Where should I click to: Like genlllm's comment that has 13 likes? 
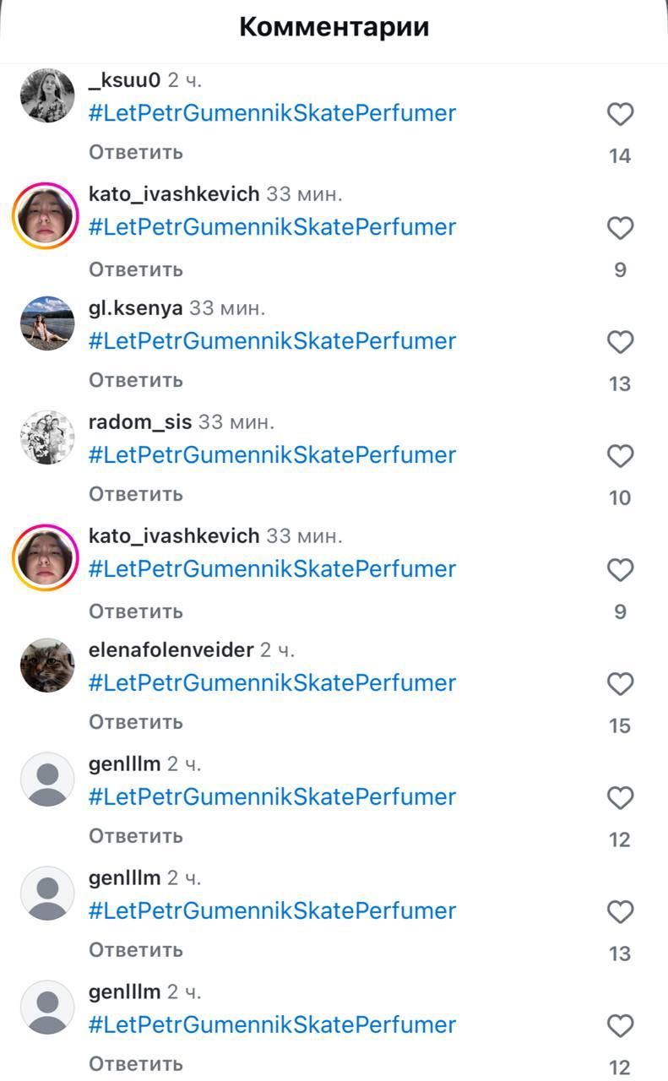point(620,911)
